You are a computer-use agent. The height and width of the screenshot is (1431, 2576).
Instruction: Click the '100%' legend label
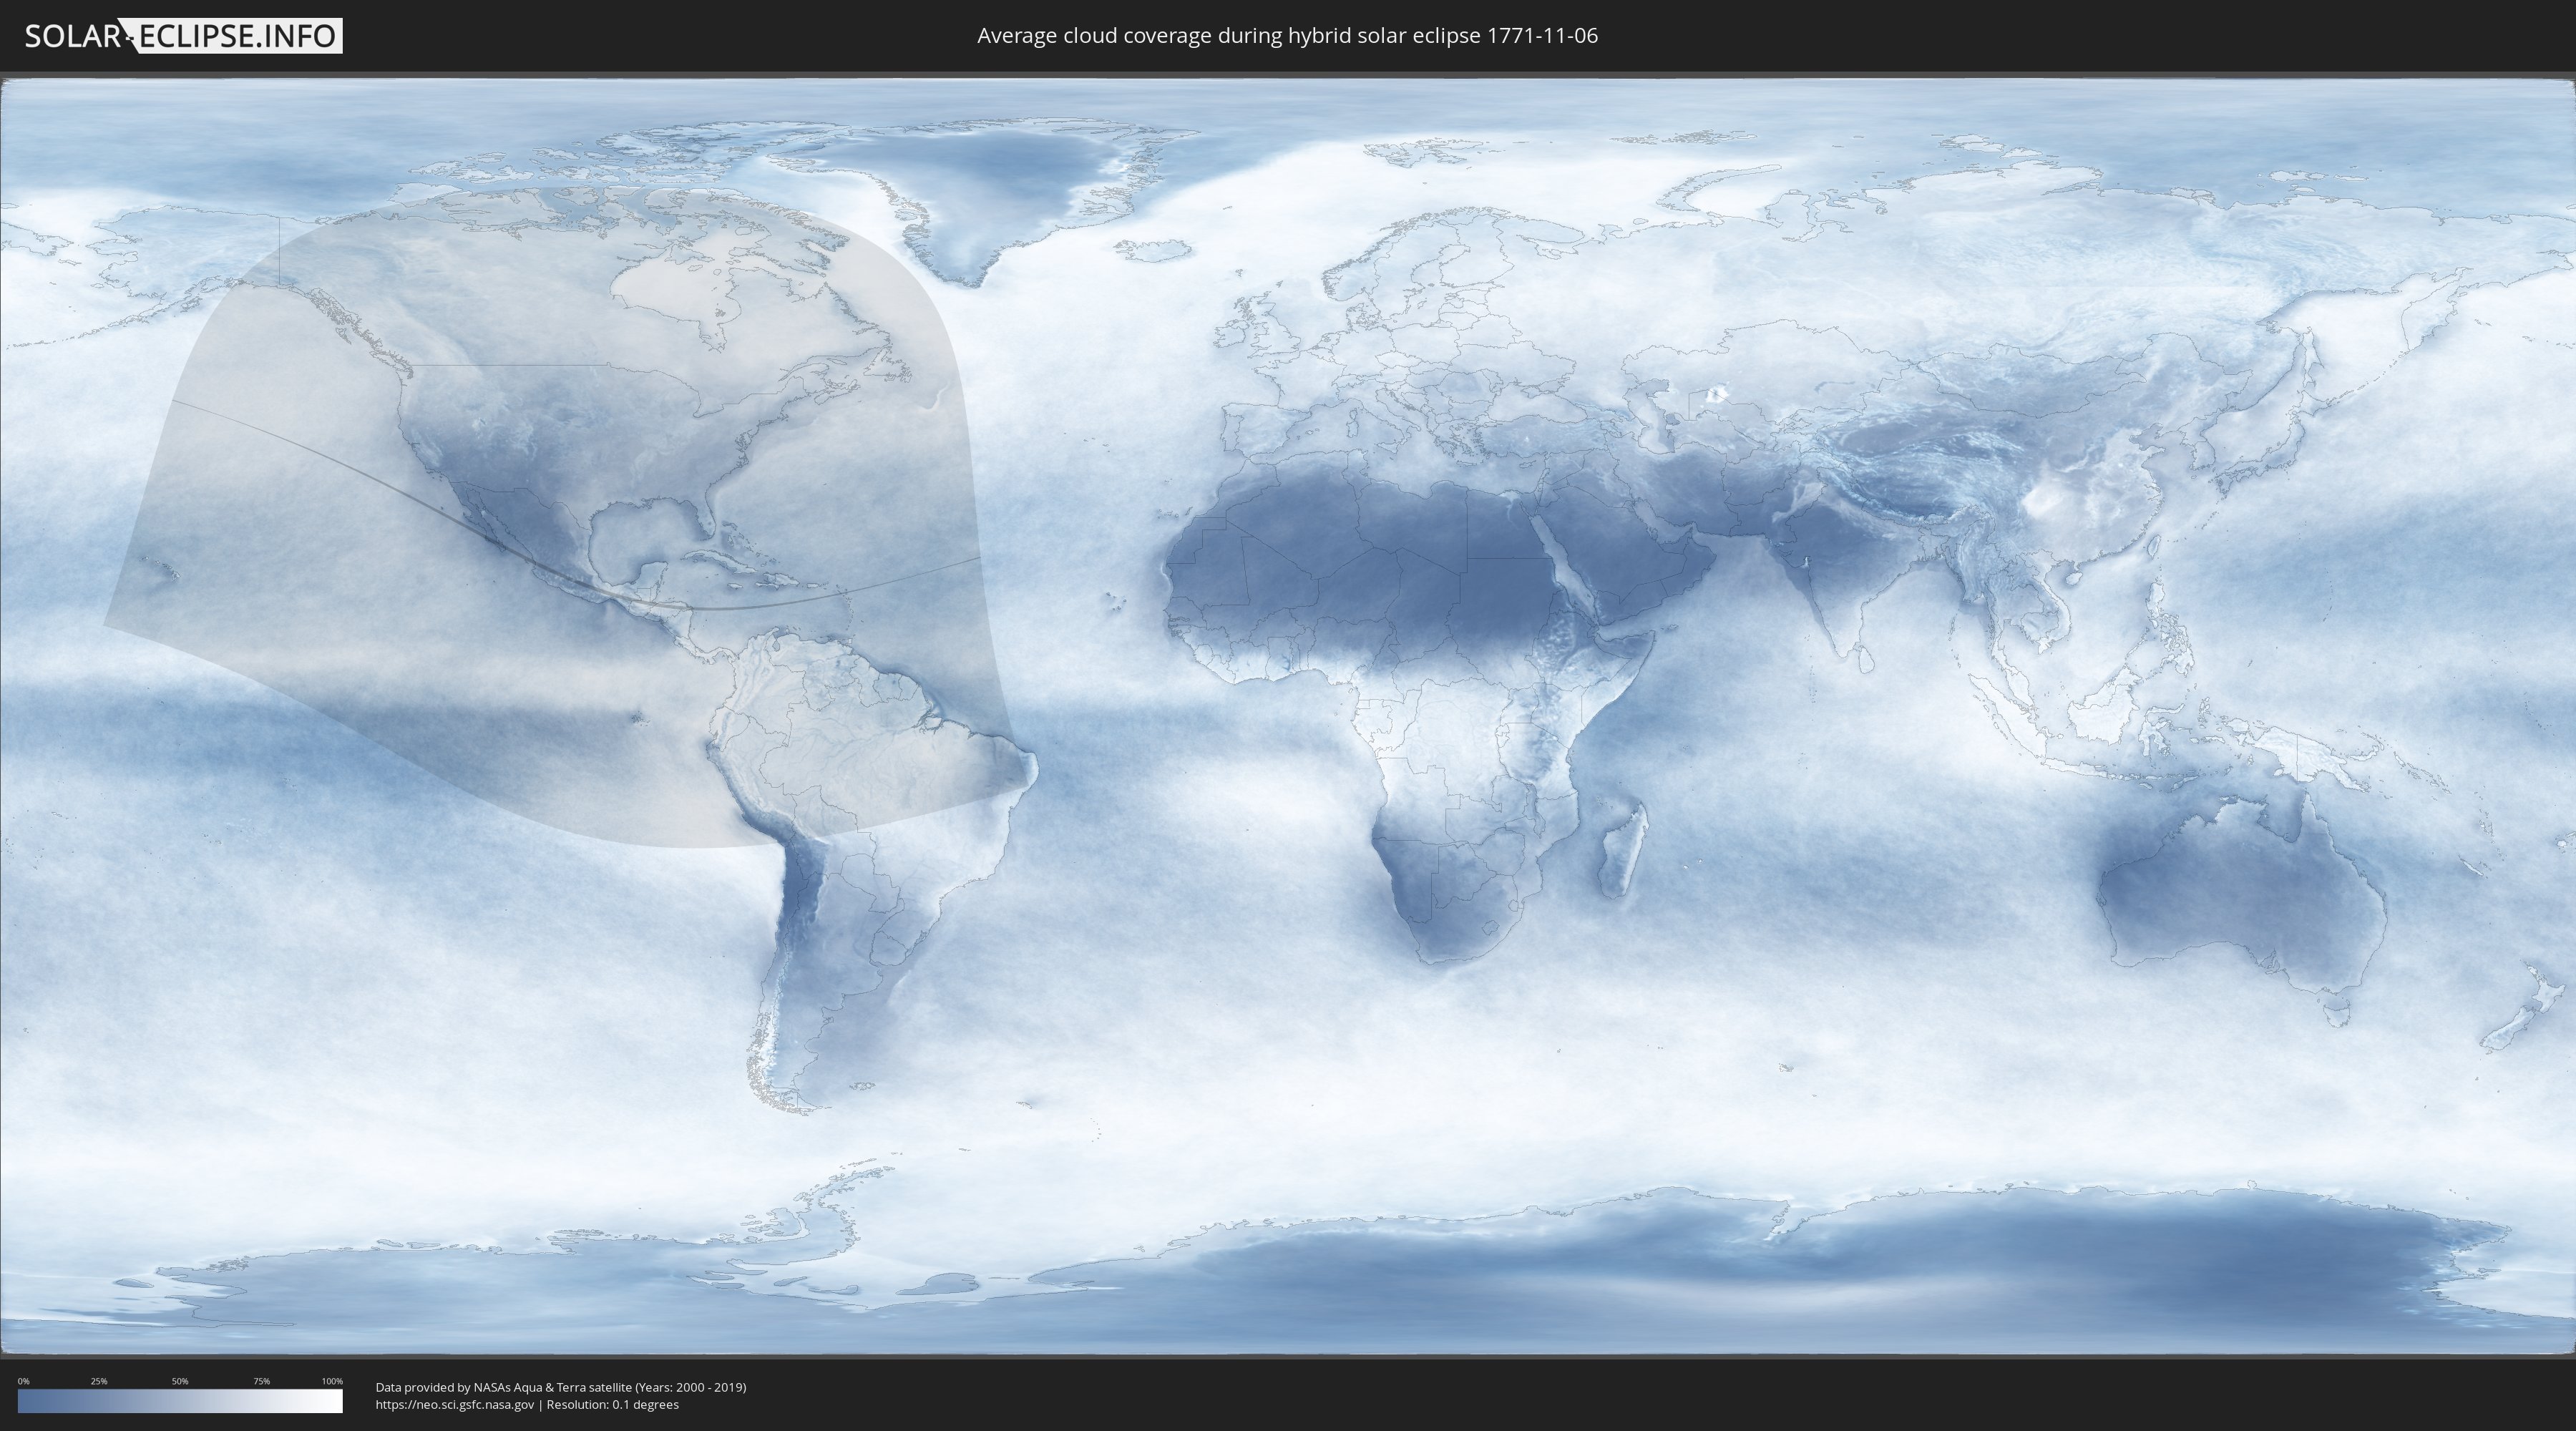[332, 1381]
